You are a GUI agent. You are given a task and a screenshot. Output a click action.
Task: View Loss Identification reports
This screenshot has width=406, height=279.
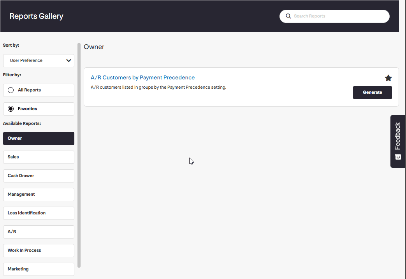point(39,213)
